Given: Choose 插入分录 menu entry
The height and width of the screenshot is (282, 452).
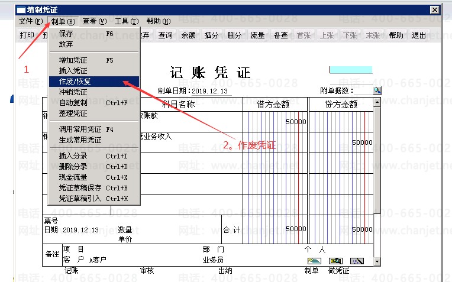Looking at the screenshot, I should (94, 156).
